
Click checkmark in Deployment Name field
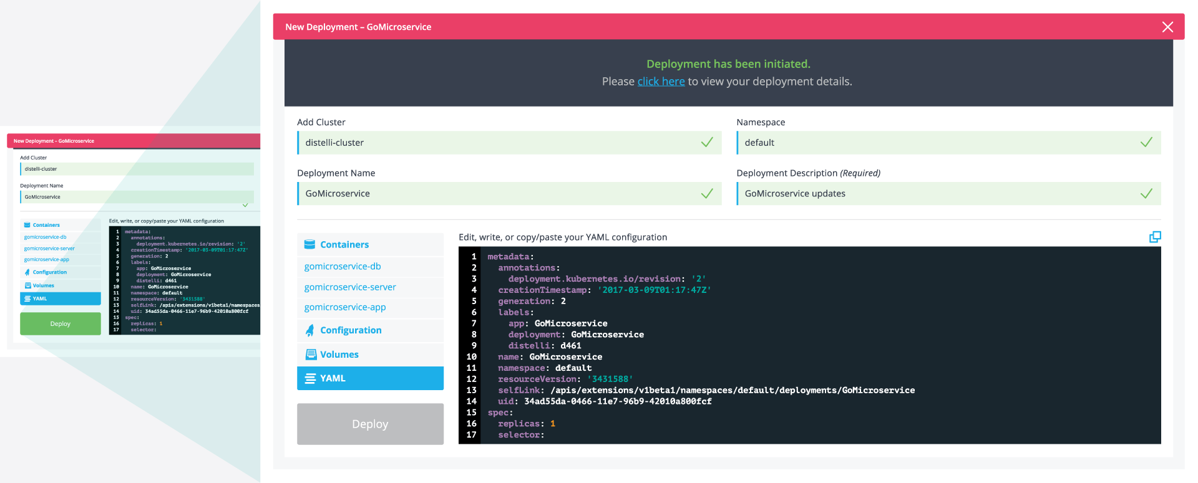pos(707,194)
